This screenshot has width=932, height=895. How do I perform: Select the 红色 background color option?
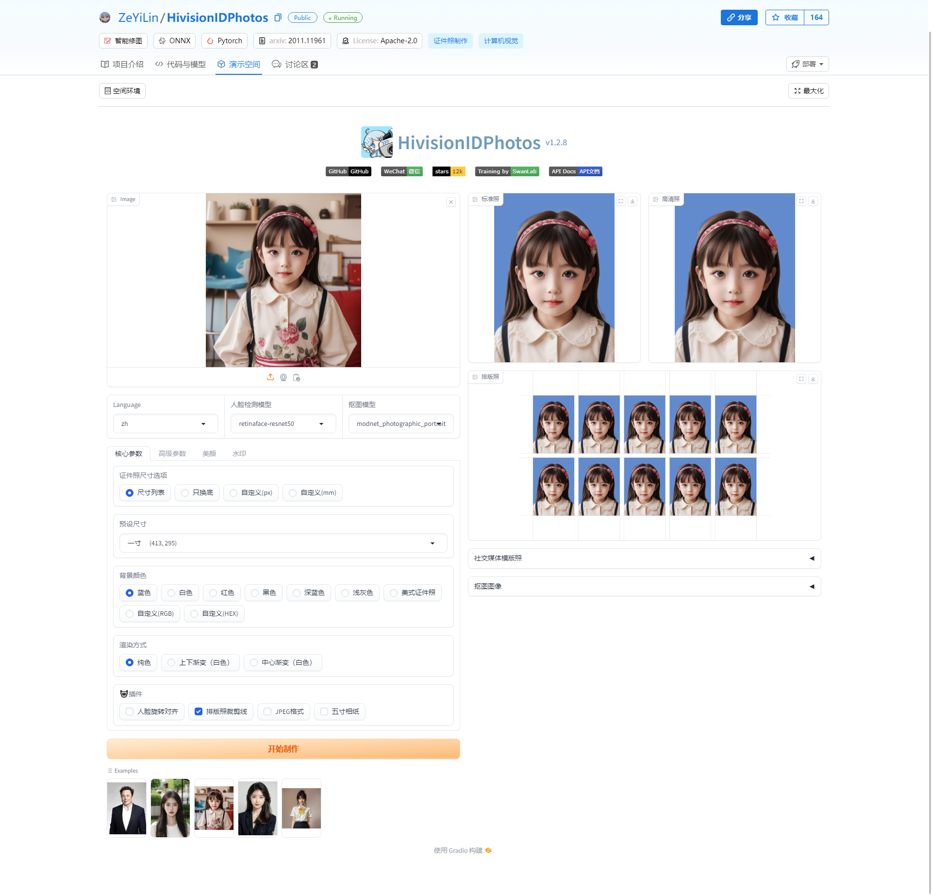(213, 592)
